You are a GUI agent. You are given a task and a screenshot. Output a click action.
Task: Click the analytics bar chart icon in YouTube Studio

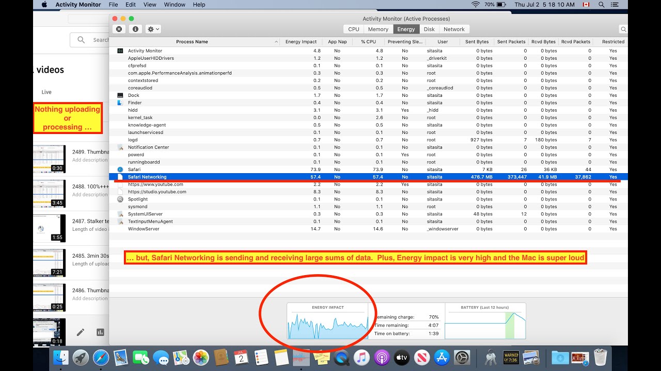click(x=100, y=332)
